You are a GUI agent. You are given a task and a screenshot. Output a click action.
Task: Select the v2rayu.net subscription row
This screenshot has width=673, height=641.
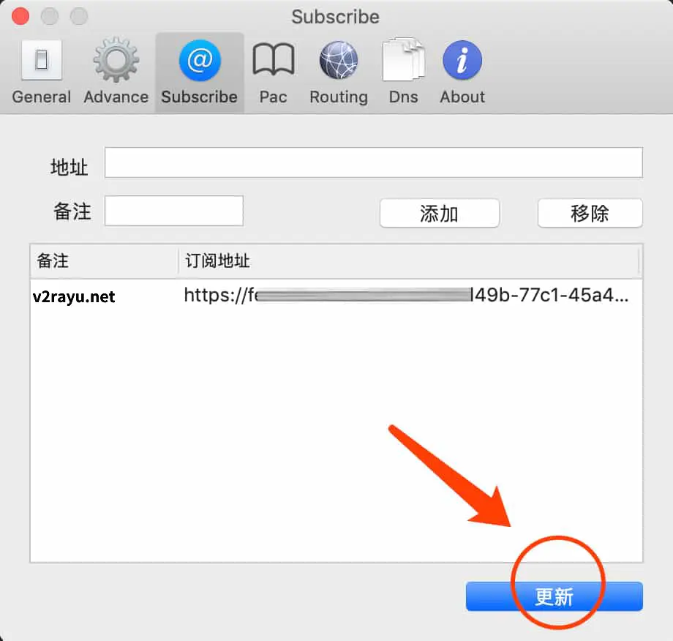pyautogui.click(x=336, y=296)
